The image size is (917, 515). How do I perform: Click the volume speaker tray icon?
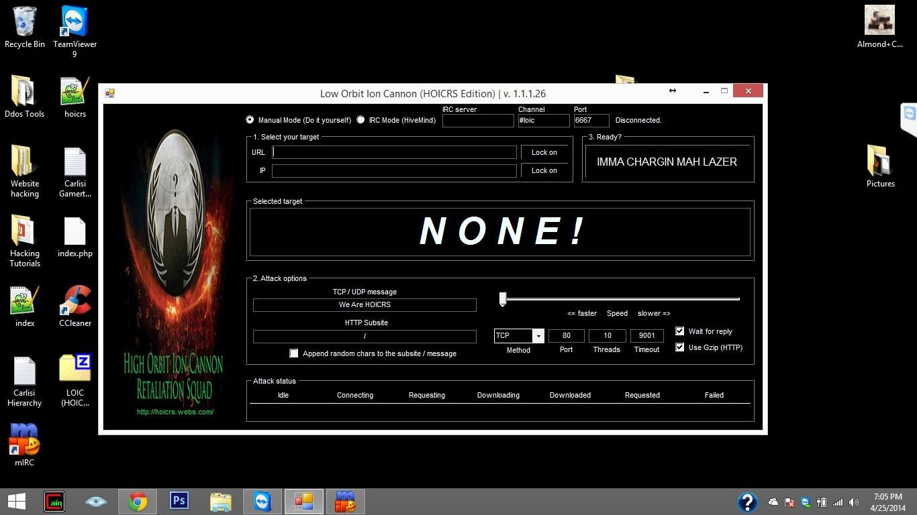(854, 502)
